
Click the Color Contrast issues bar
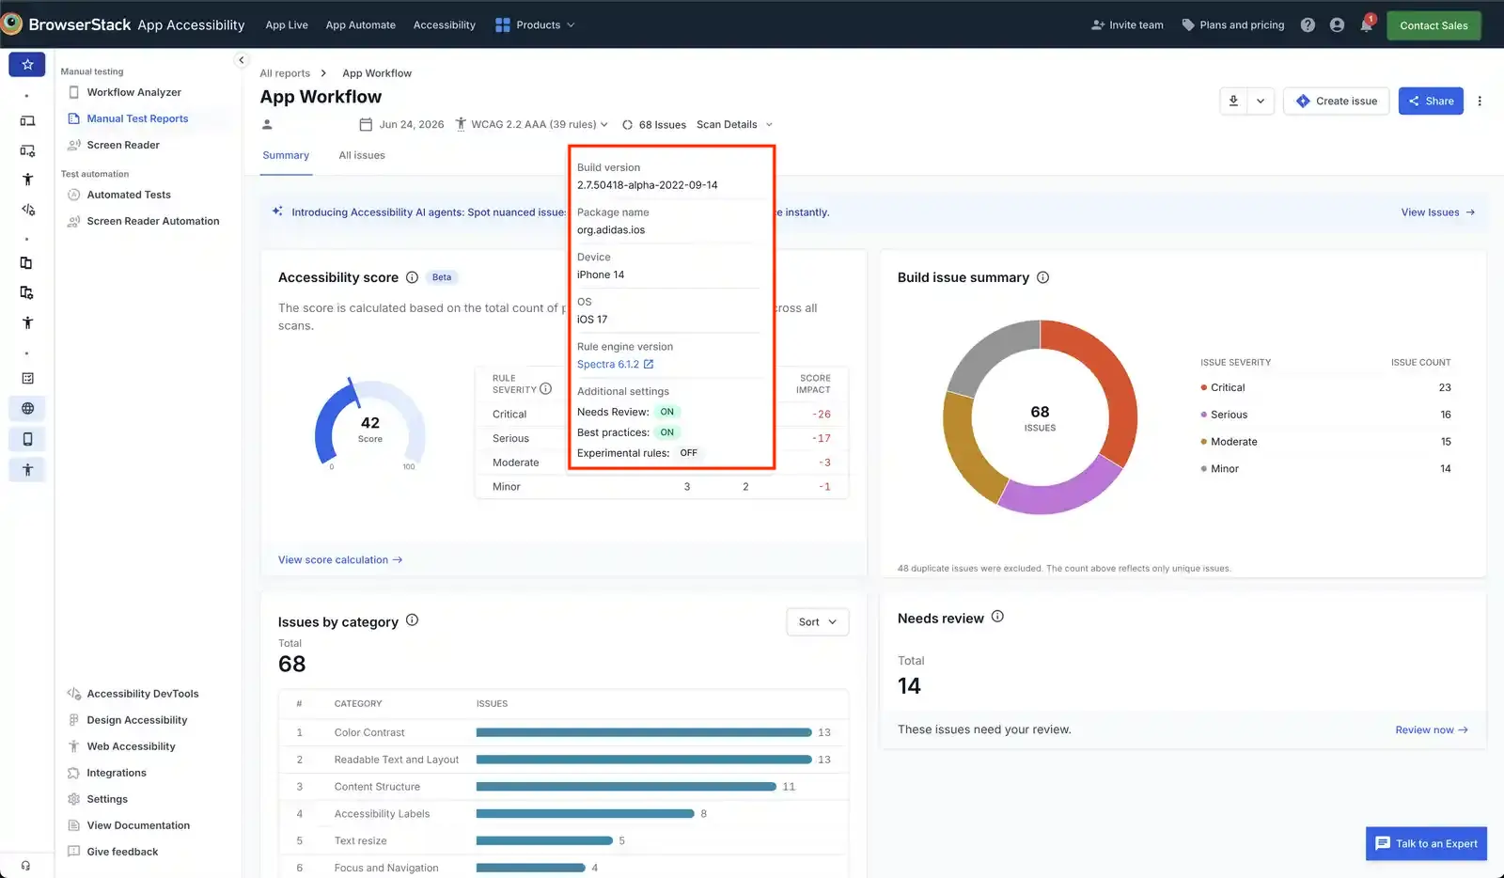pyautogui.click(x=644, y=732)
